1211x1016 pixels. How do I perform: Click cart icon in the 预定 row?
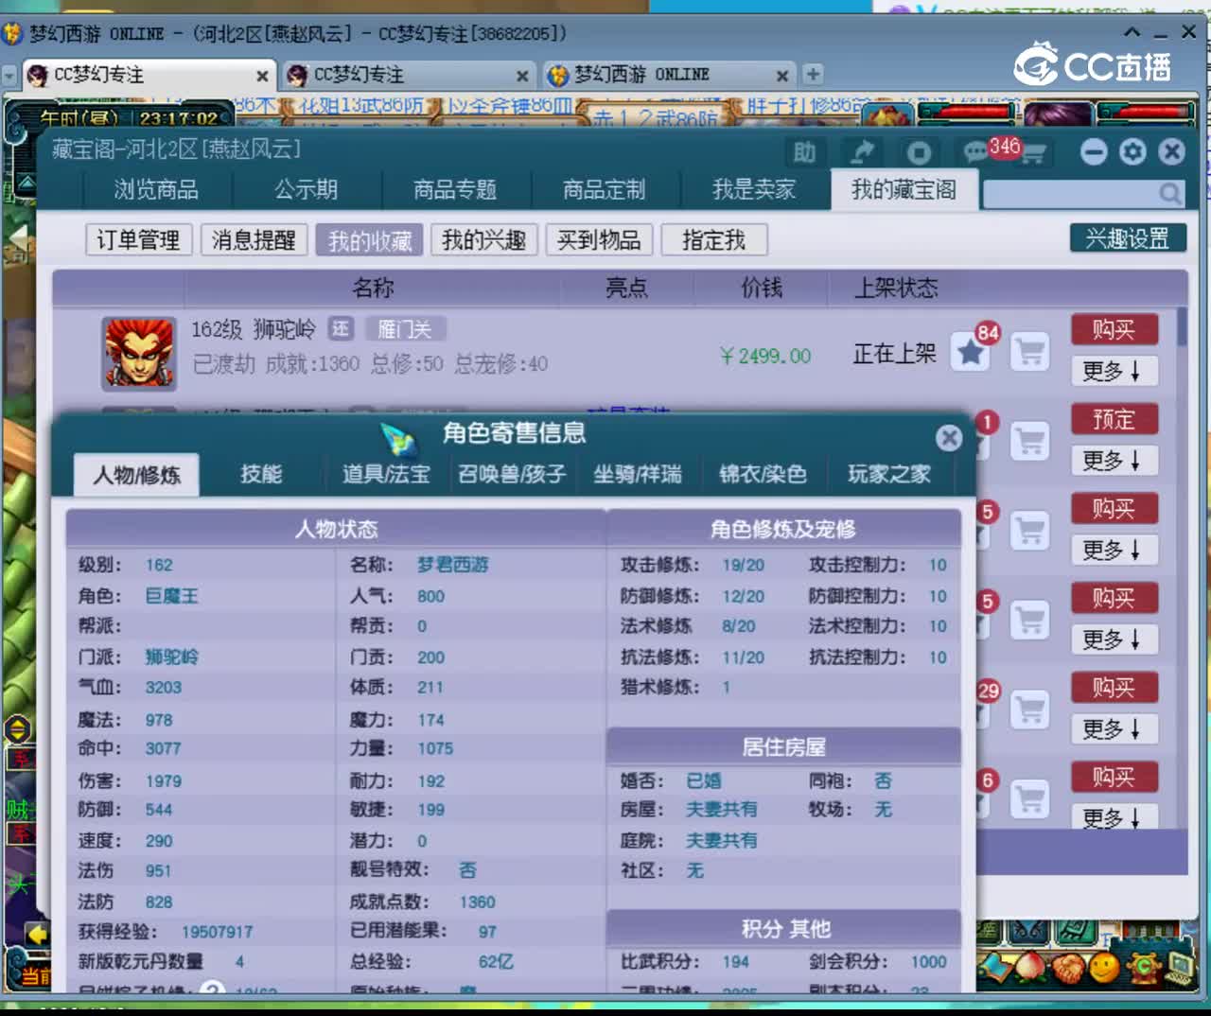pos(1030,442)
